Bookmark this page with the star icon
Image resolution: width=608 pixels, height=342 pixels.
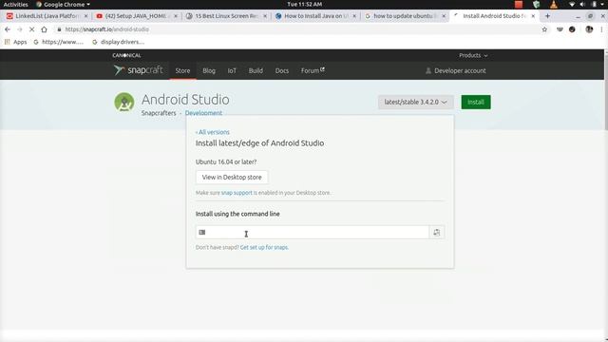point(544,29)
